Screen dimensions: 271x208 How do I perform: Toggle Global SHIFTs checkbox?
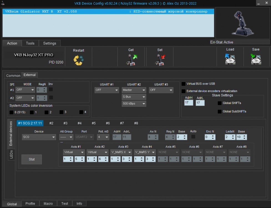(220, 103)
